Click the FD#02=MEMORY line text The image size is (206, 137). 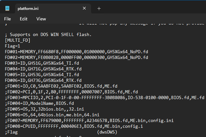point(76,57)
